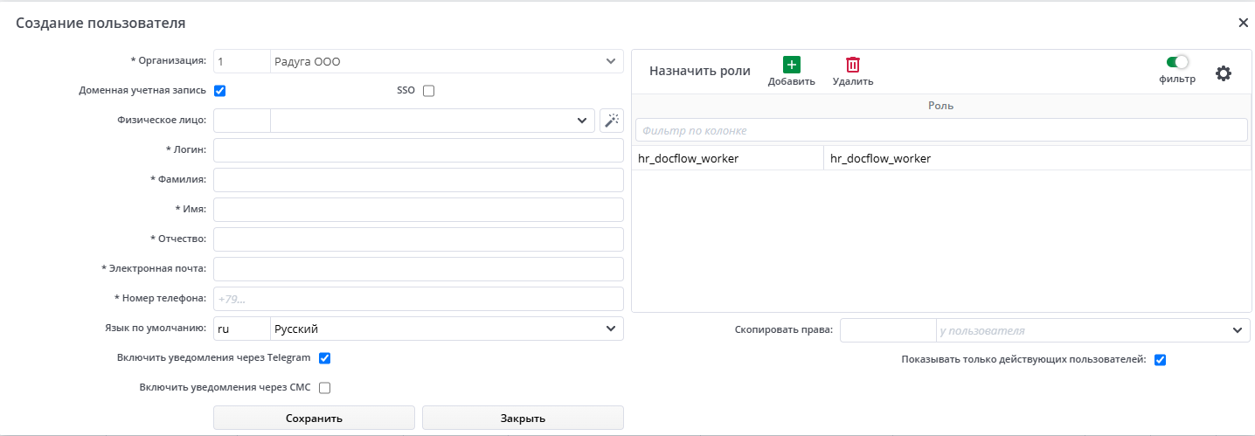Close the Создание пользователя dialog with X

coord(1243,23)
